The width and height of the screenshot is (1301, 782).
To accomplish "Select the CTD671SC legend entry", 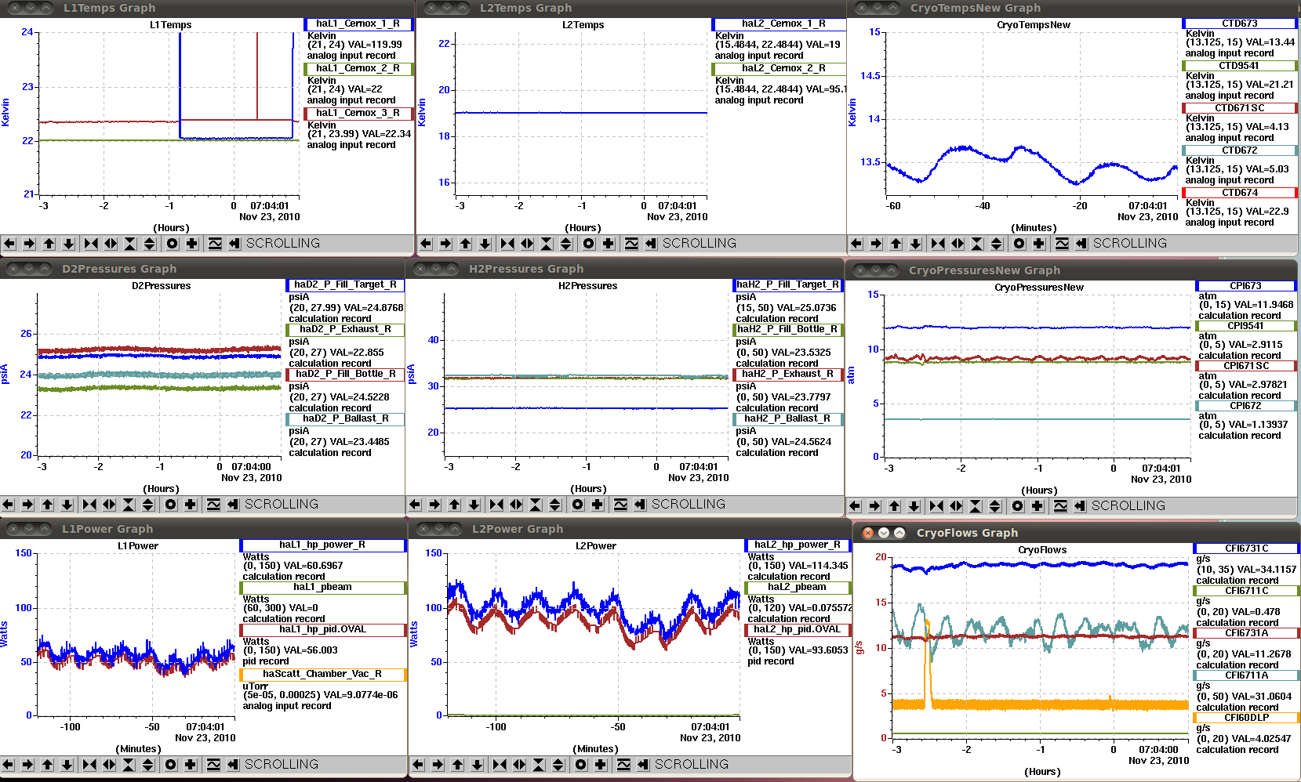I will coord(1240,108).
